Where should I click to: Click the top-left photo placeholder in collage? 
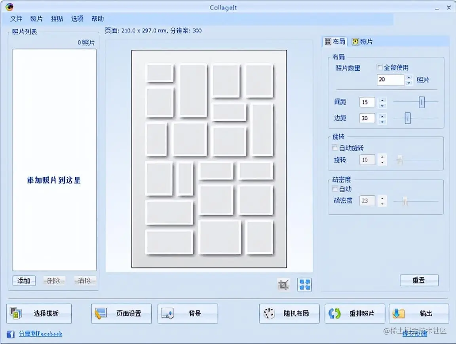click(x=160, y=73)
